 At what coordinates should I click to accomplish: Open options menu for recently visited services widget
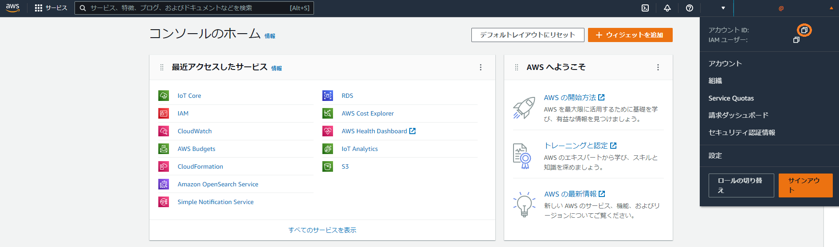click(x=480, y=67)
